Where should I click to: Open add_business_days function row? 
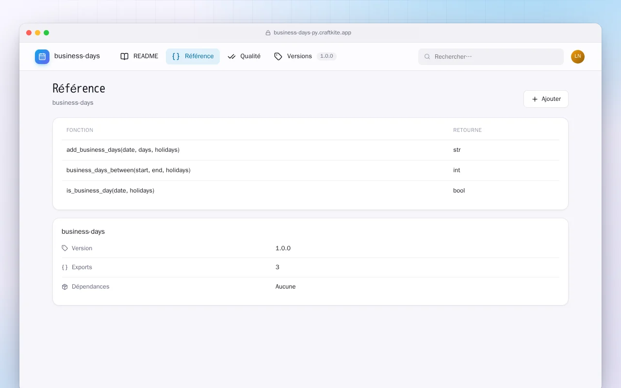click(x=310, y=150)
